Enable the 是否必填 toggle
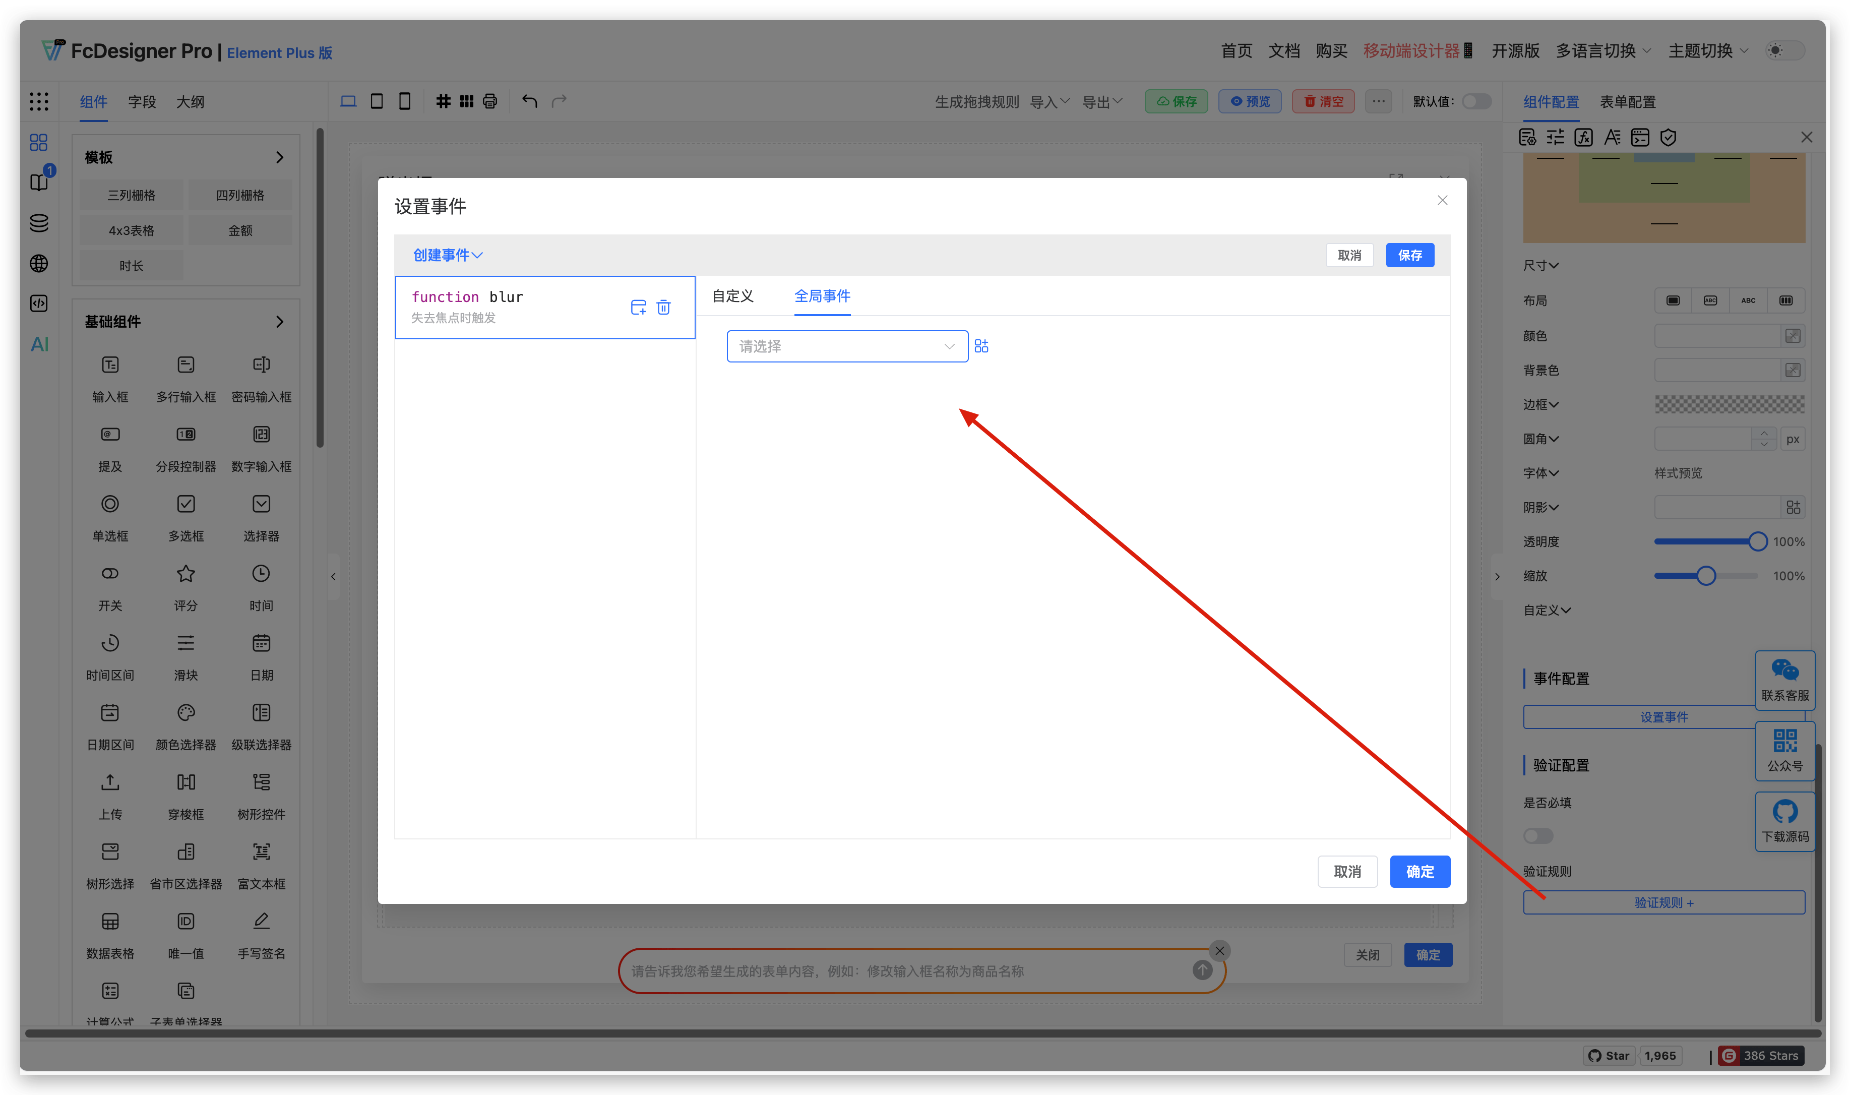This screenshot has width=1850, height=1095. [1538, 836]
